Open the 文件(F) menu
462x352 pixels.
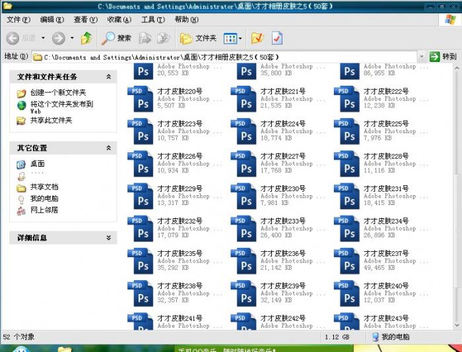[x=18, y=20]
